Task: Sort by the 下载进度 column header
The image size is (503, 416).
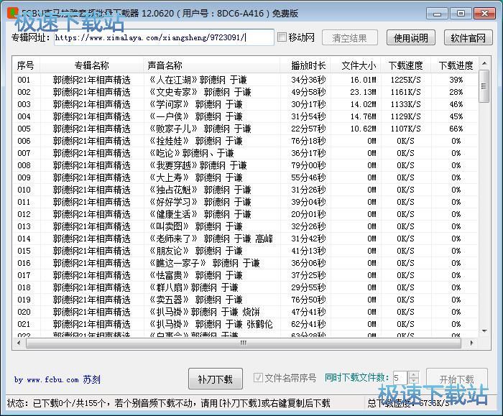Action: point(455,65)
